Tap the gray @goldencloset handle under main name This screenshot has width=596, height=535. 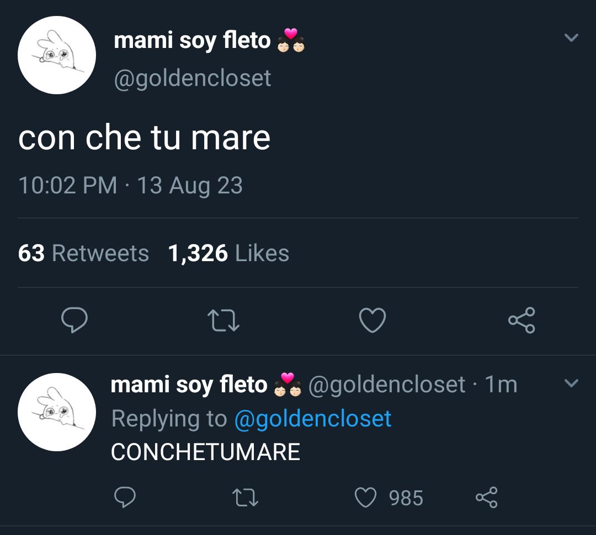(193, 79)
